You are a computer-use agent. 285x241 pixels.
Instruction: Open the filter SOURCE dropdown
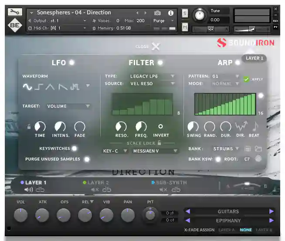pos(153,83)
